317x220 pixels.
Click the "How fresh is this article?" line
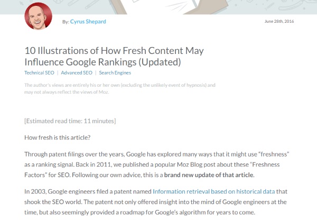click(x=58, y=137)
